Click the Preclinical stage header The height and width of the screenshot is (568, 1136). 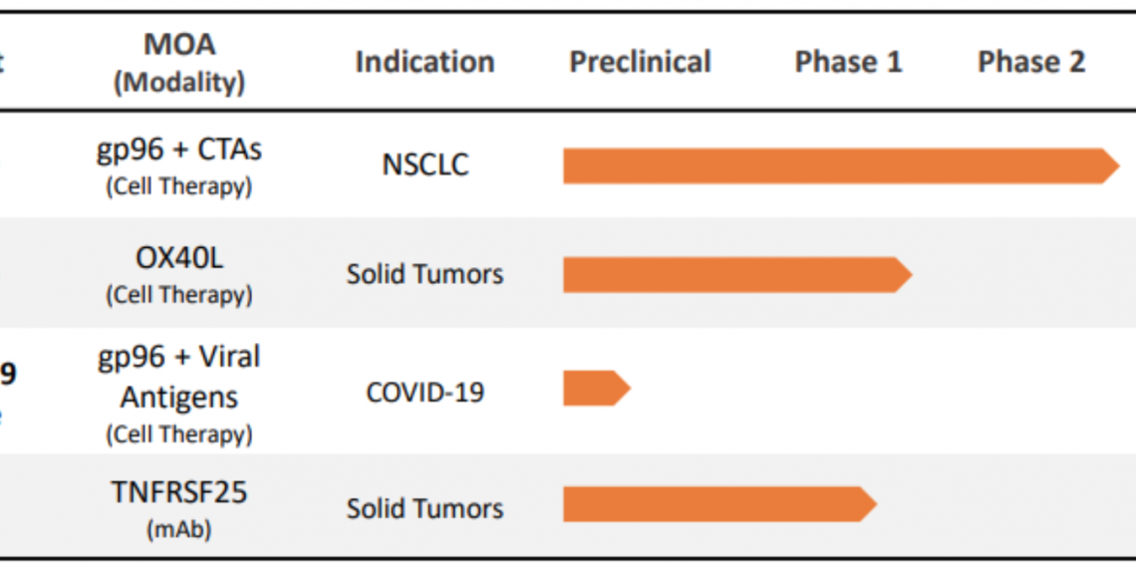click(640, 62)
